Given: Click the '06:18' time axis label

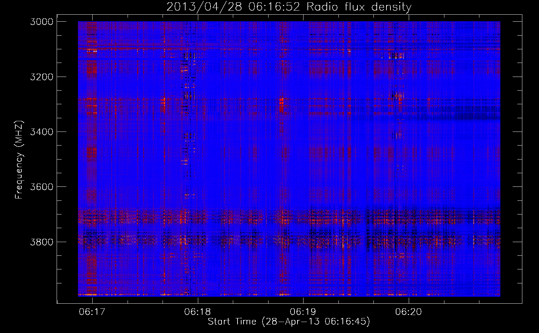Looking at the screenshot, I should pyautogui.click(x=198, y=312).
